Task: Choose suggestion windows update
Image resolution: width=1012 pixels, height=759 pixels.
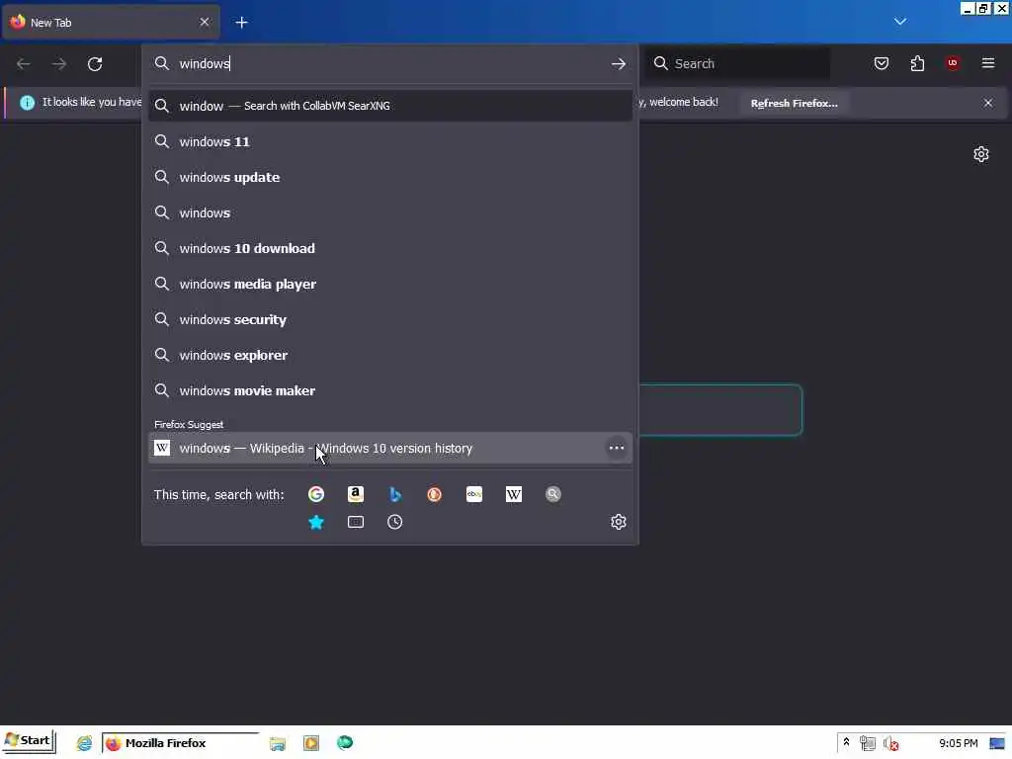Action: [x=389, y=178]
